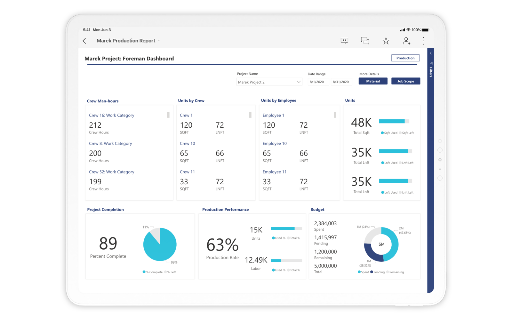
Task: Click % Left legend item
Action: pos(170,272)
